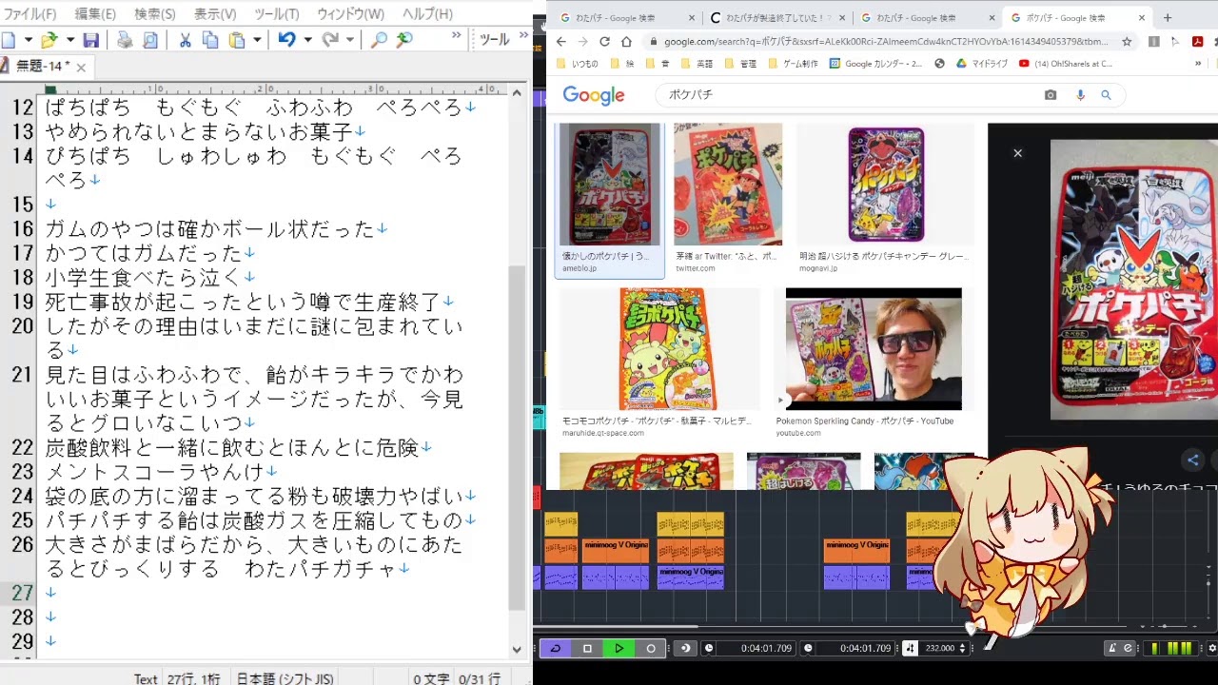Viewport: 1218px width, 685px height.
Task: Open the 検索(S) menu
Action: point(155,14)
